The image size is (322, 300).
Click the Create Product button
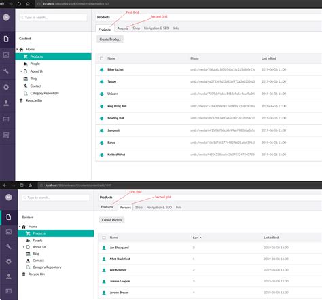(x=110, y=39)
